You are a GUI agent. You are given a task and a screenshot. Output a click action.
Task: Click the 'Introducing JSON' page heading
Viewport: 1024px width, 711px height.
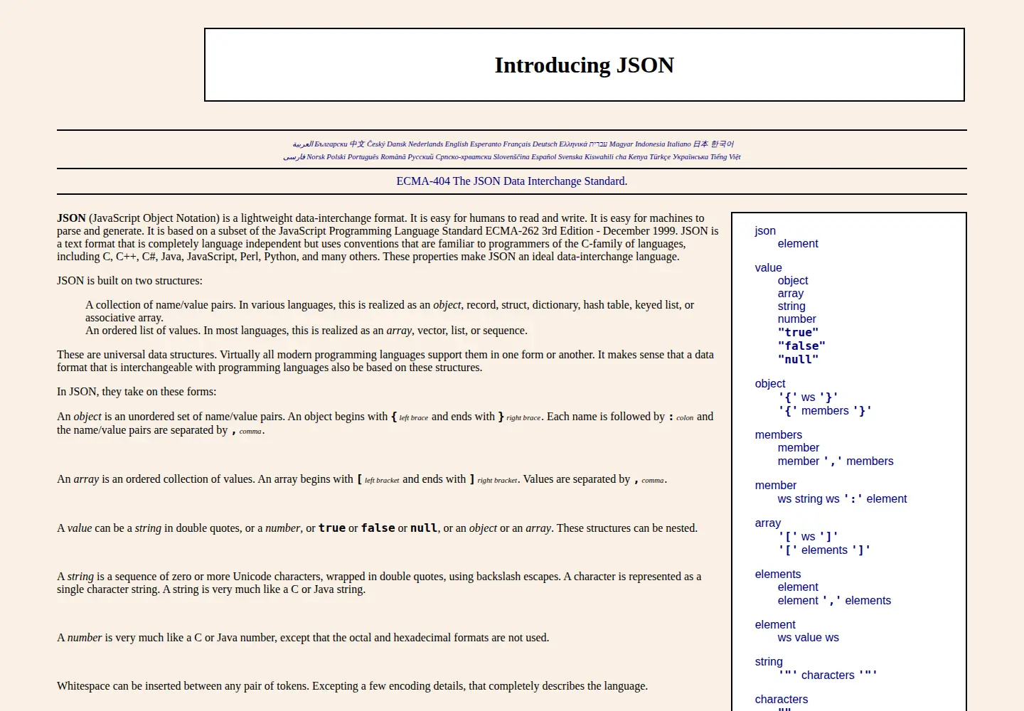[585, 65]
